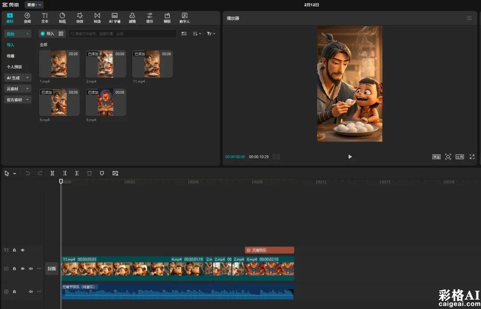Screen dimensions: 481x309
Task: Open the 贴纸 (Stickers) panel
Action: [62, 18]
